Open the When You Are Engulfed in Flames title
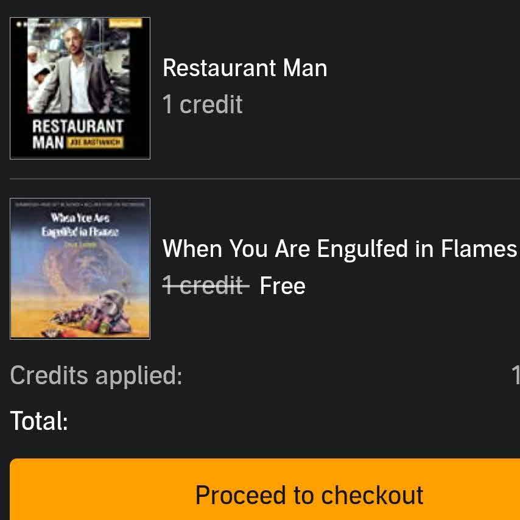The height and width of the screenshot is (520, 520). [x=339, y=248]
